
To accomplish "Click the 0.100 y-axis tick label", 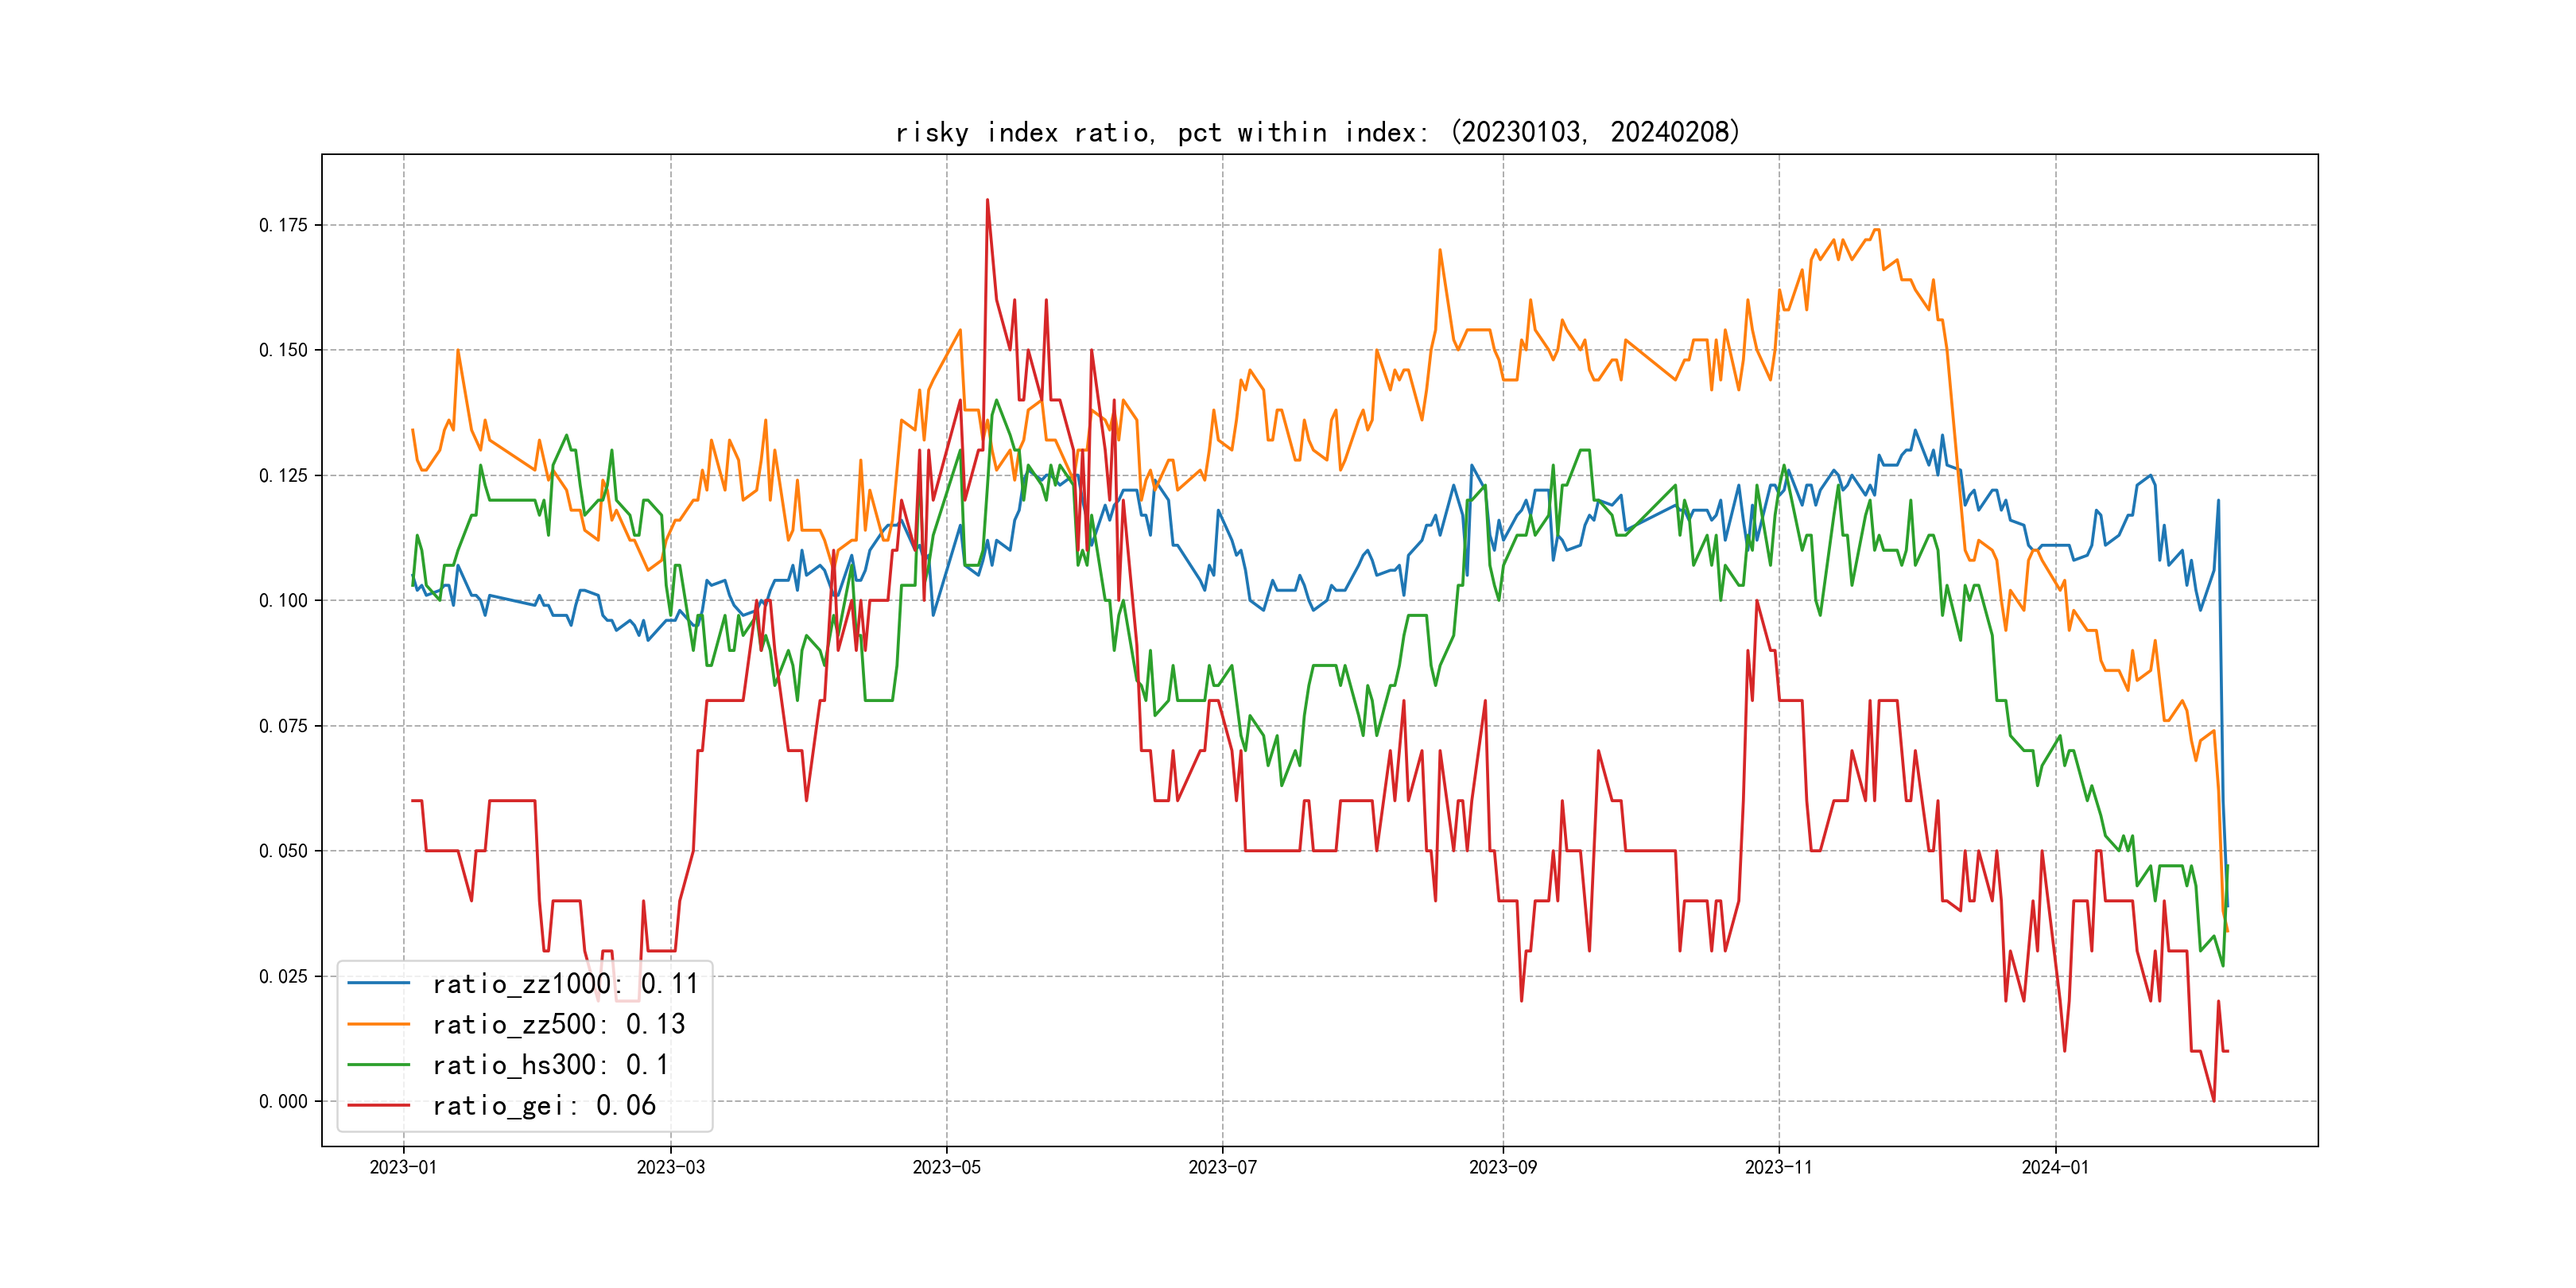I will point(283,600).
